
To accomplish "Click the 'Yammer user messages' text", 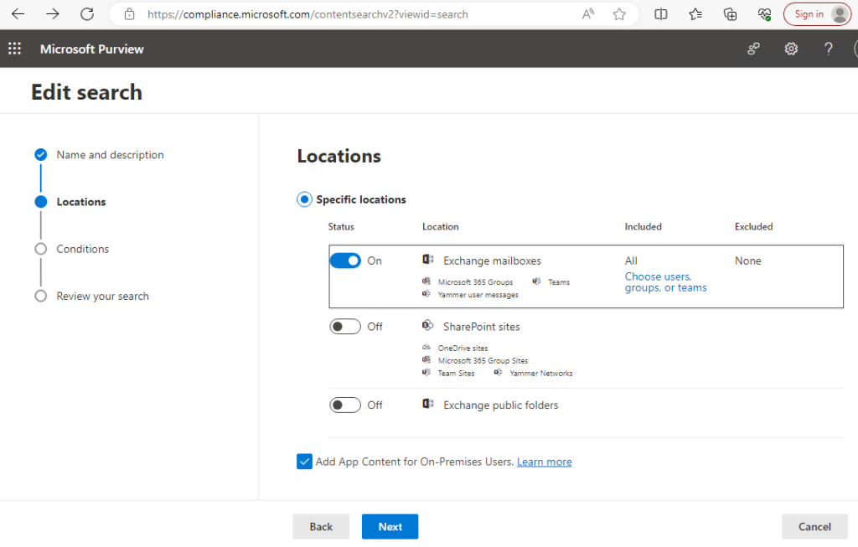I will (478, 295).
